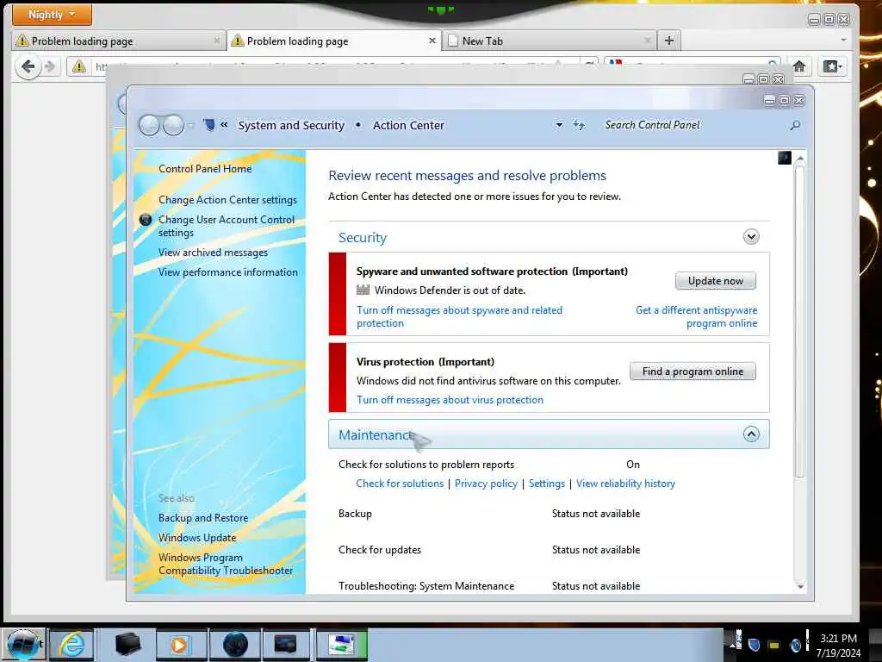Open Windows Program Compatibility Troubleshooter link
882x662 pixels.
tap(226, 564)
